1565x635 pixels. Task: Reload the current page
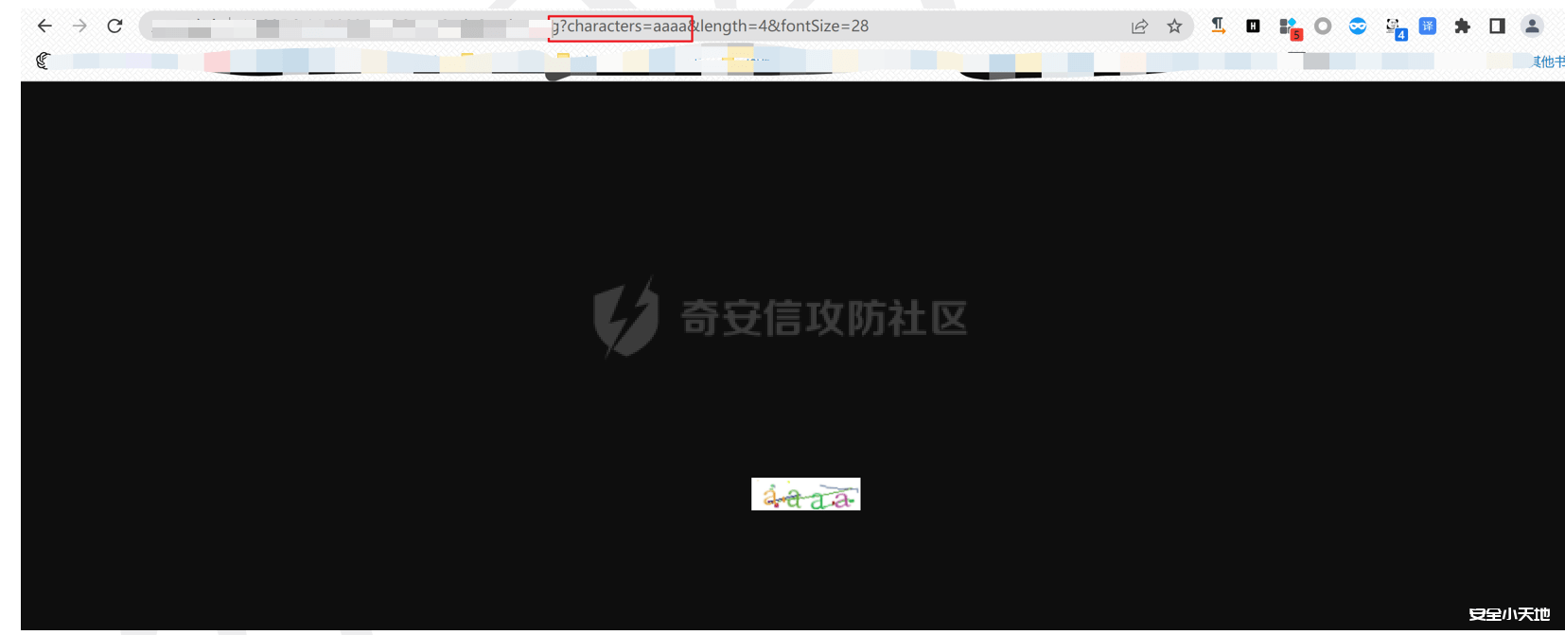point(114,26)
